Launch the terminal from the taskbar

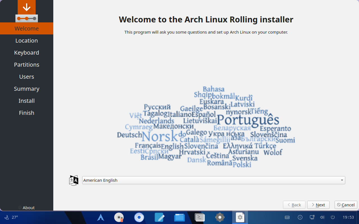200,217
